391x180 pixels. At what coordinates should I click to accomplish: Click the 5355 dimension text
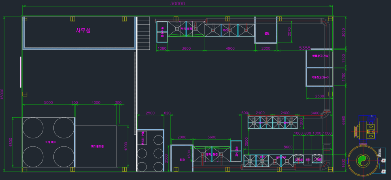point(305,48)
